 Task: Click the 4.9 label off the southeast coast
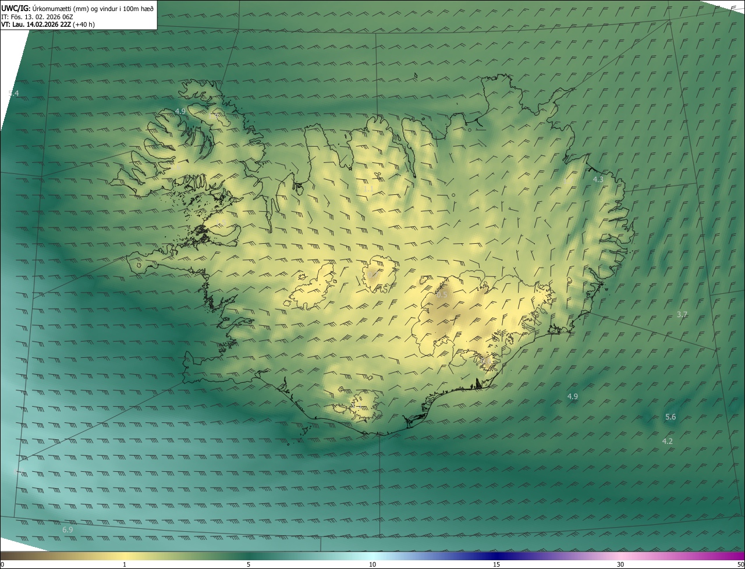pyautogui.click(x=573, y=397)
